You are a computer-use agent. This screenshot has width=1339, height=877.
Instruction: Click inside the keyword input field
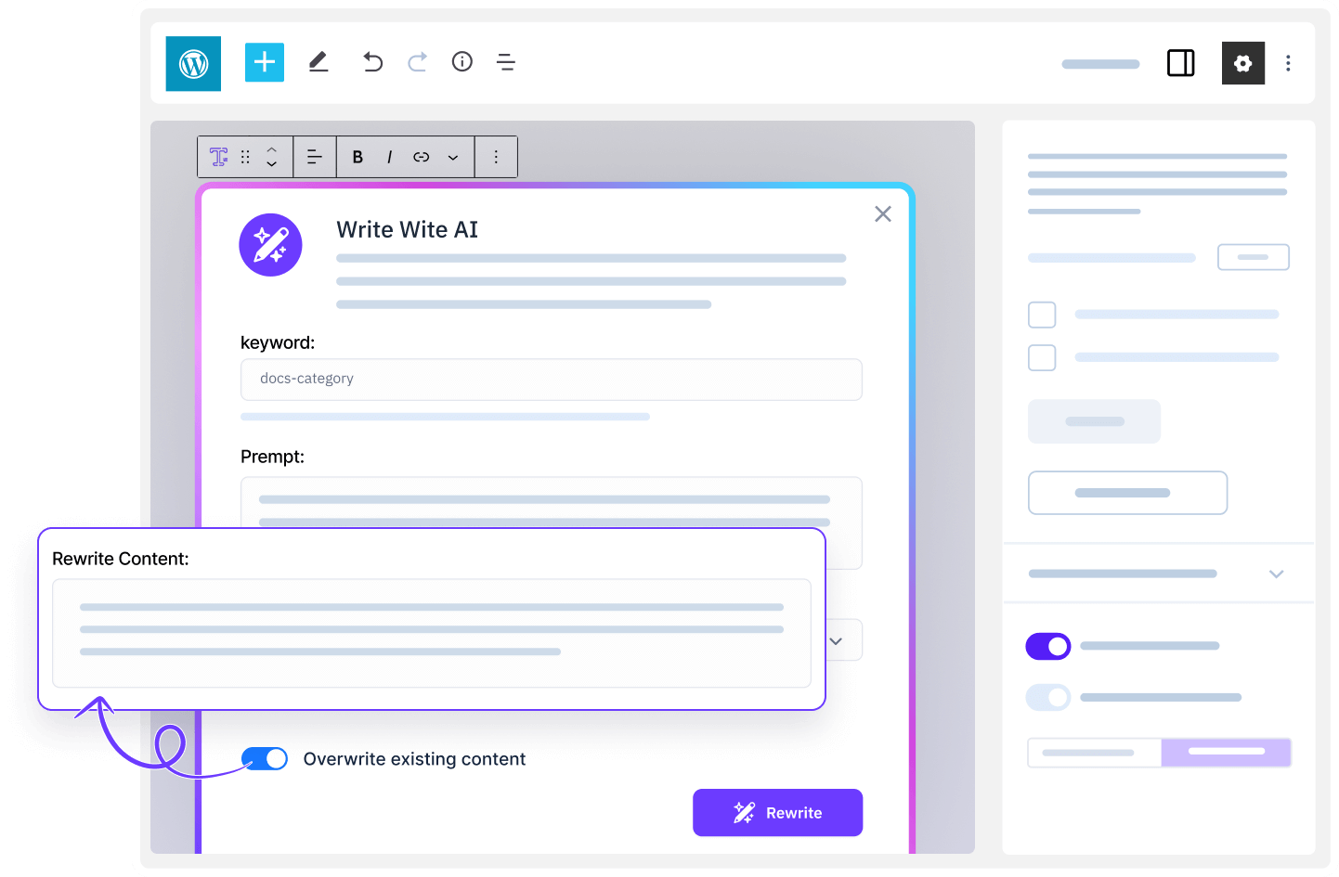point(551,379)
